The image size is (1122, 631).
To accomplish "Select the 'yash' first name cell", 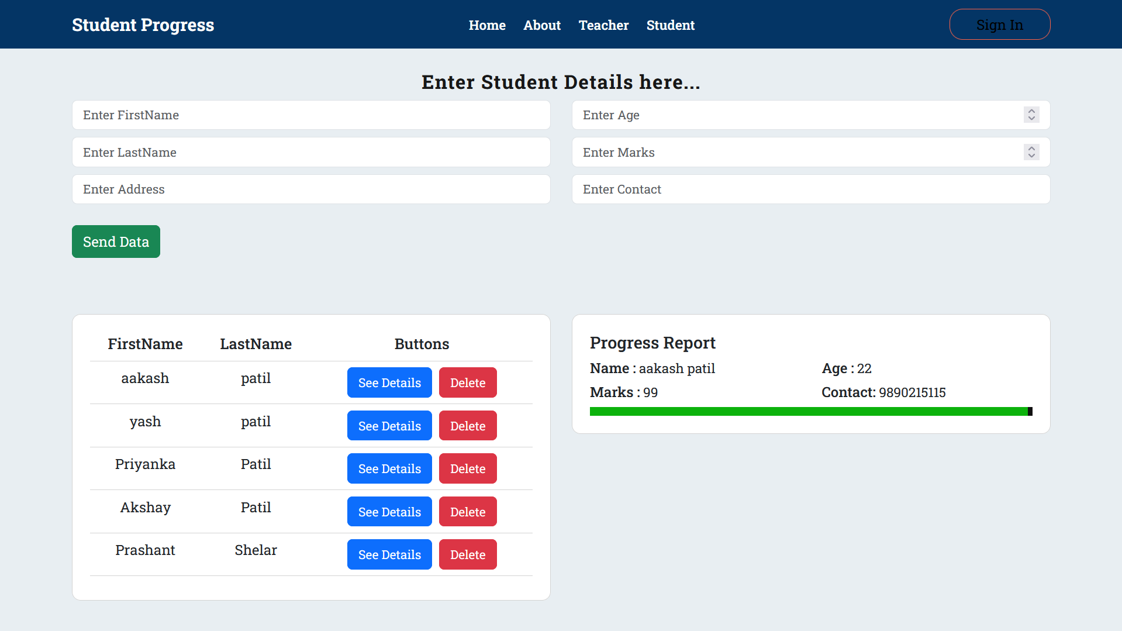I will click(145, 422).
